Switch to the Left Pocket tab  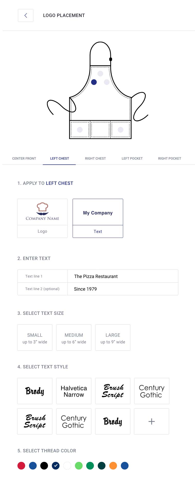132,159
